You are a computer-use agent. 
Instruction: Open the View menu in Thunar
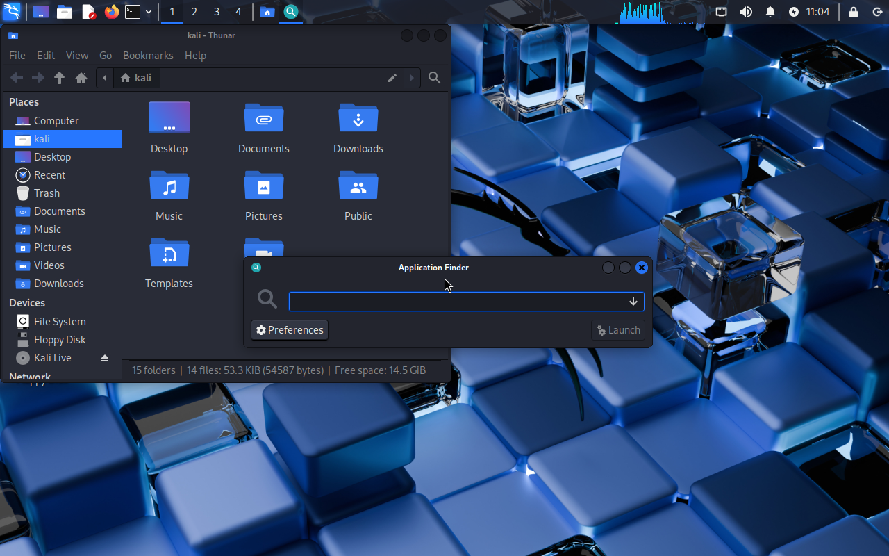[x=77, y=56]
